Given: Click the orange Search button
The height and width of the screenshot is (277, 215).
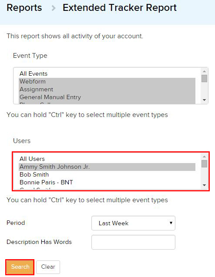Looking at the screenshot, I should pyautogui.click(x=20, y=267).
